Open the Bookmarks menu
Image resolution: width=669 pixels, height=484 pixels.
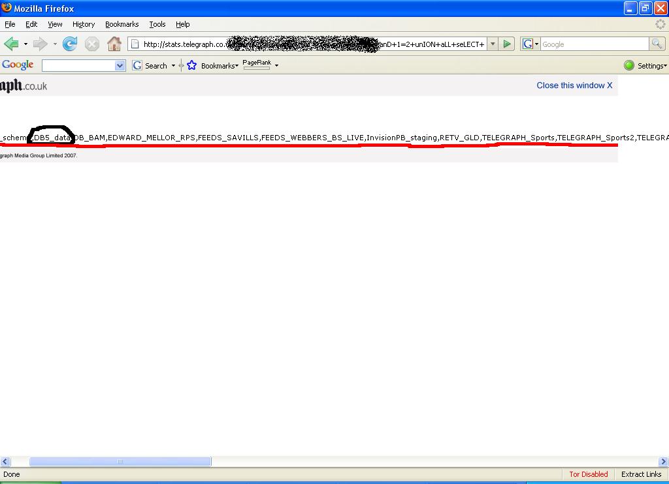click(x=122, y=24)
